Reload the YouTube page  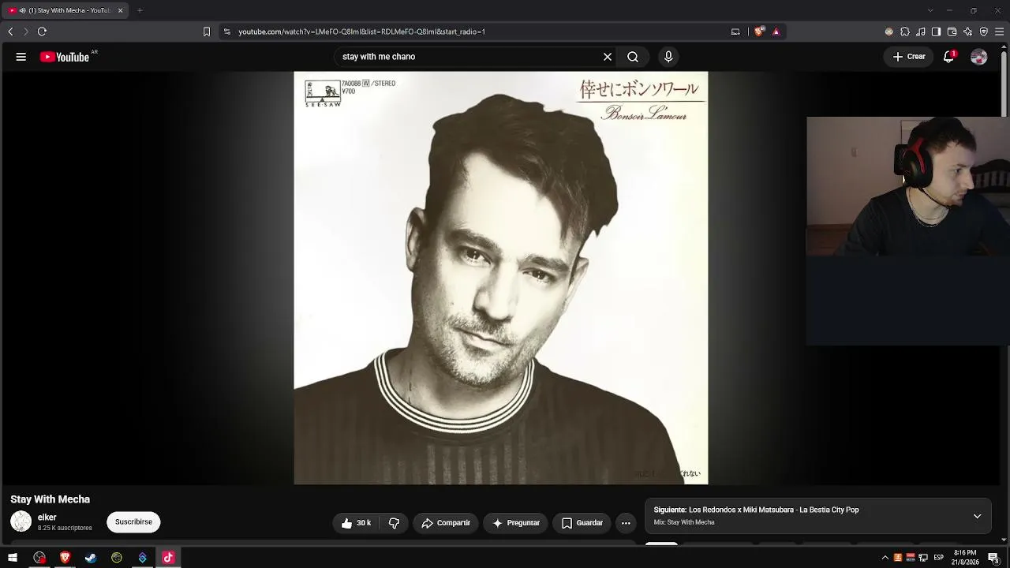click(x=42, y=32)
